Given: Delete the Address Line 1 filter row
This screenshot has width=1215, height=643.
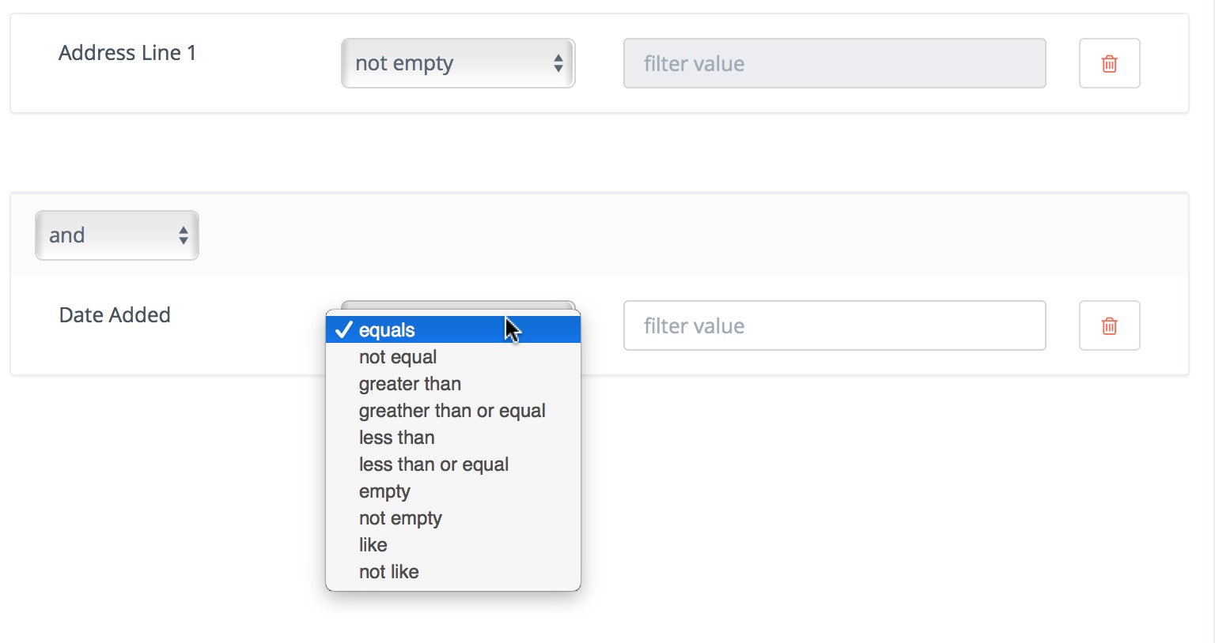Looking at the screenshot, I should [1109, 63].
